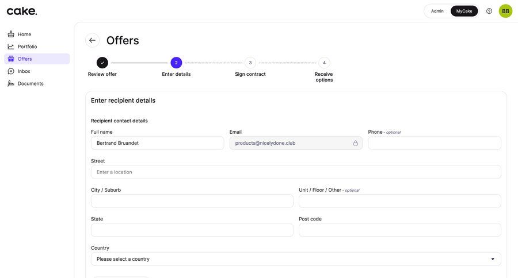This screenshot has height=278, width=518.
Task: Switch to Admin mode
Action: coord(437,11)
